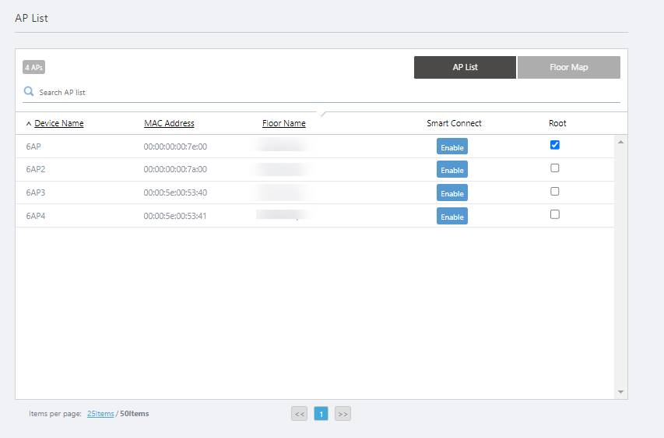Image resolution: width=664 pixels, height=438 pixels.
Task: Click the 4 APs count badge
Action: click(33, 67)
